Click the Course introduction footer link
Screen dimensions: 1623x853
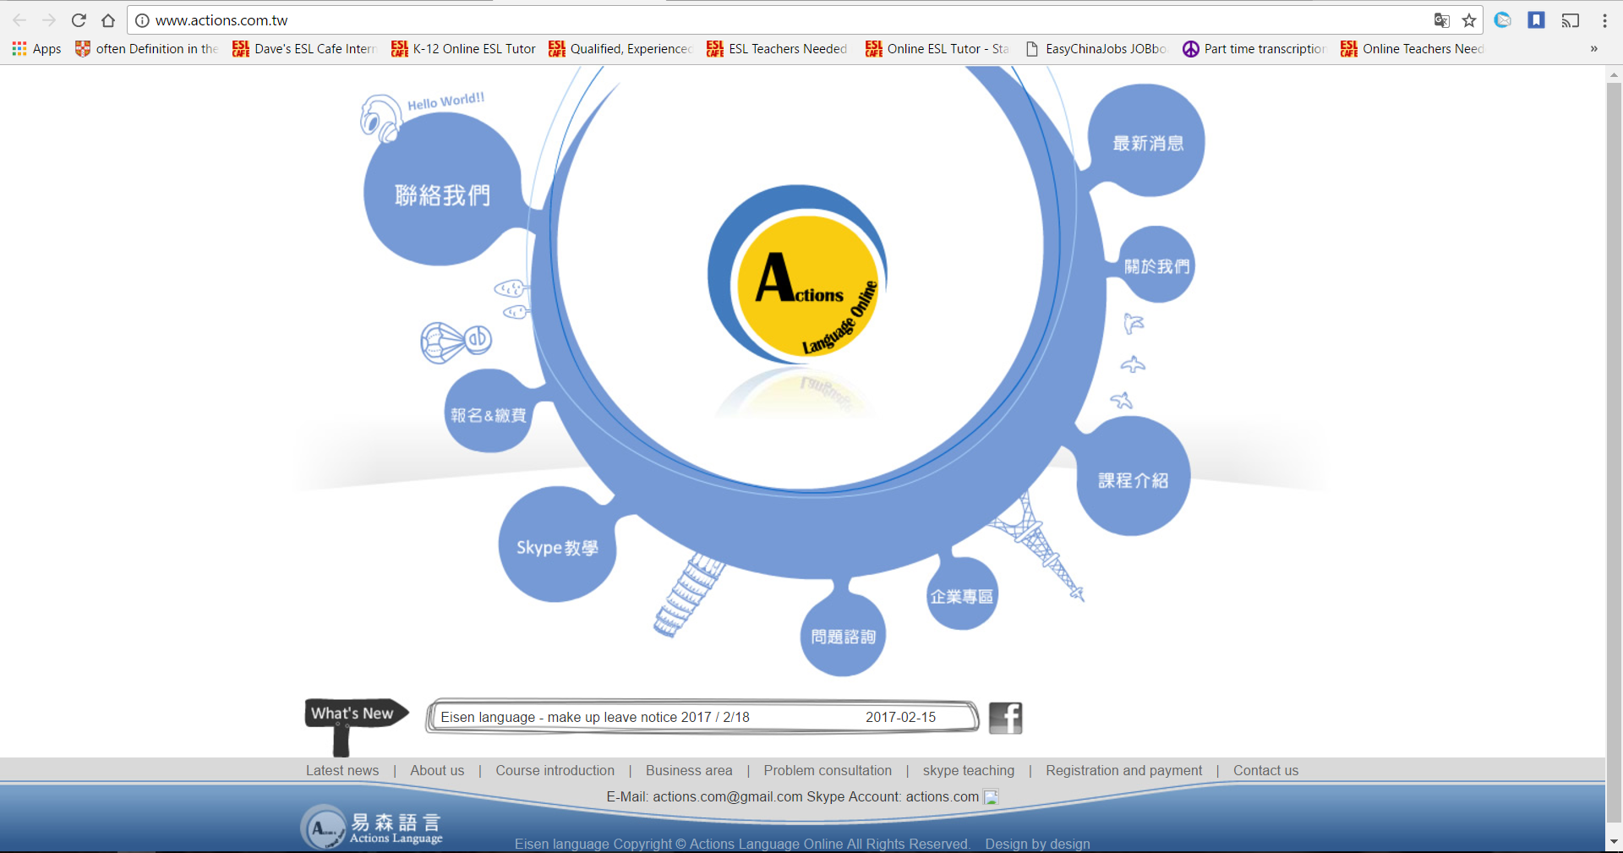coord(555,770)
